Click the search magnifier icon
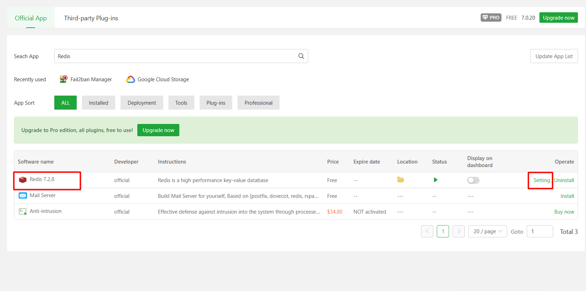The image size is (586, 291). coord(301,56)
